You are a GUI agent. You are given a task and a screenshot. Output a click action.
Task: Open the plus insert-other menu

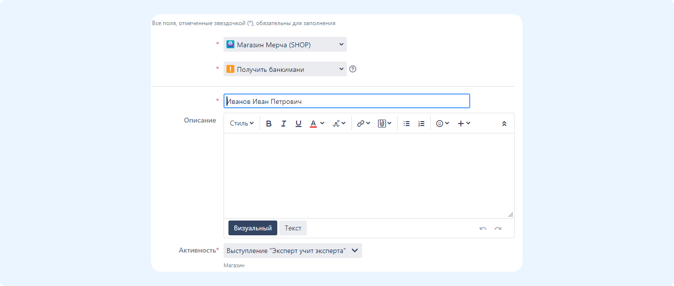464,124
